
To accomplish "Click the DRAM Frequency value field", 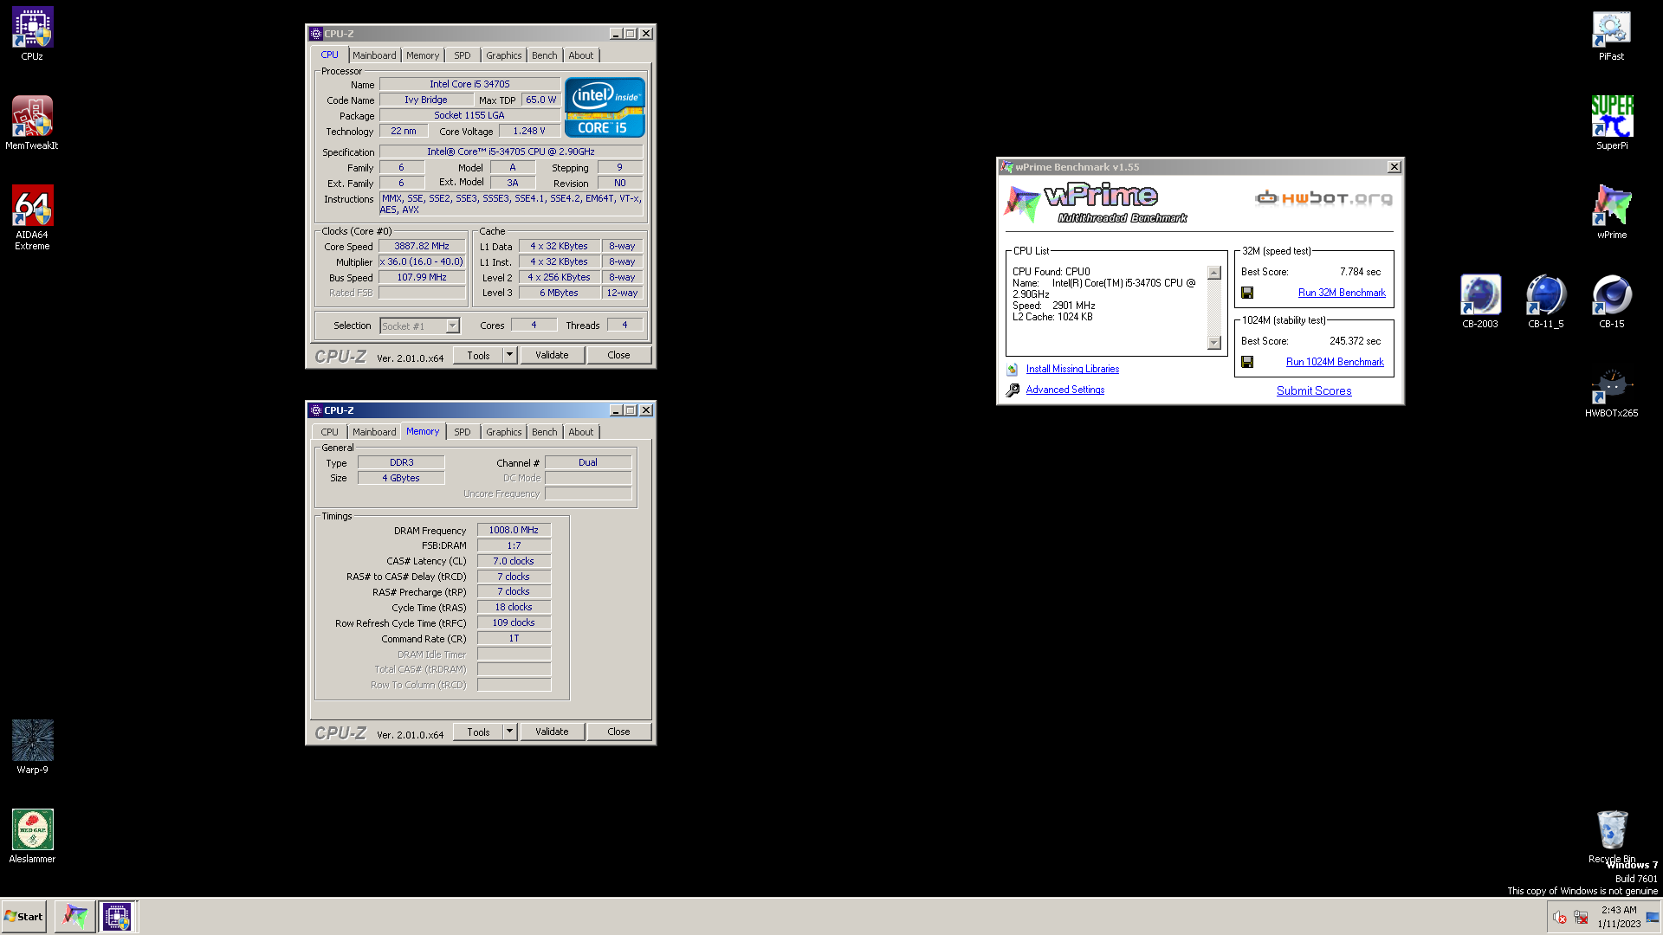I will click(x=514, y=530).
